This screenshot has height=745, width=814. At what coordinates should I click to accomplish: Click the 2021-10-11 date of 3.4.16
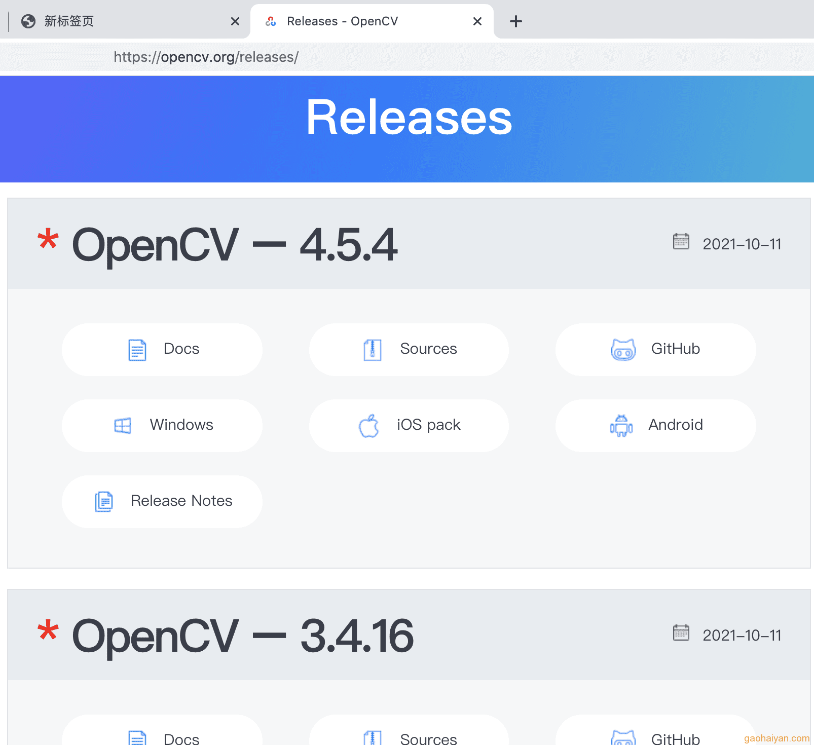point(742,636)
